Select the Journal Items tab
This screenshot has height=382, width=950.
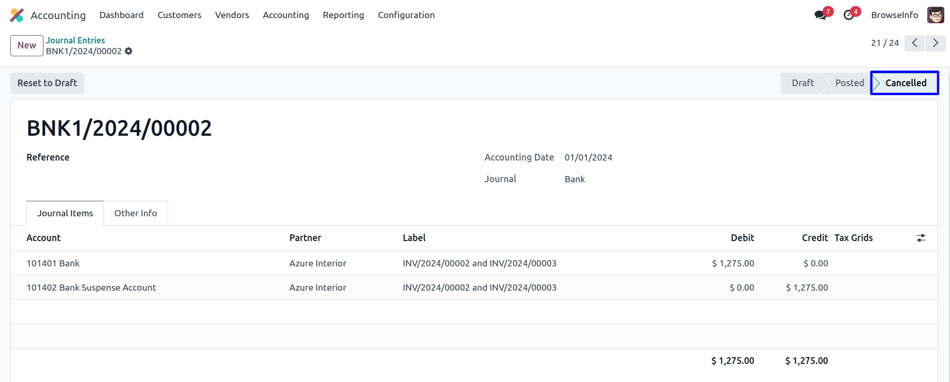pos(65,213)
